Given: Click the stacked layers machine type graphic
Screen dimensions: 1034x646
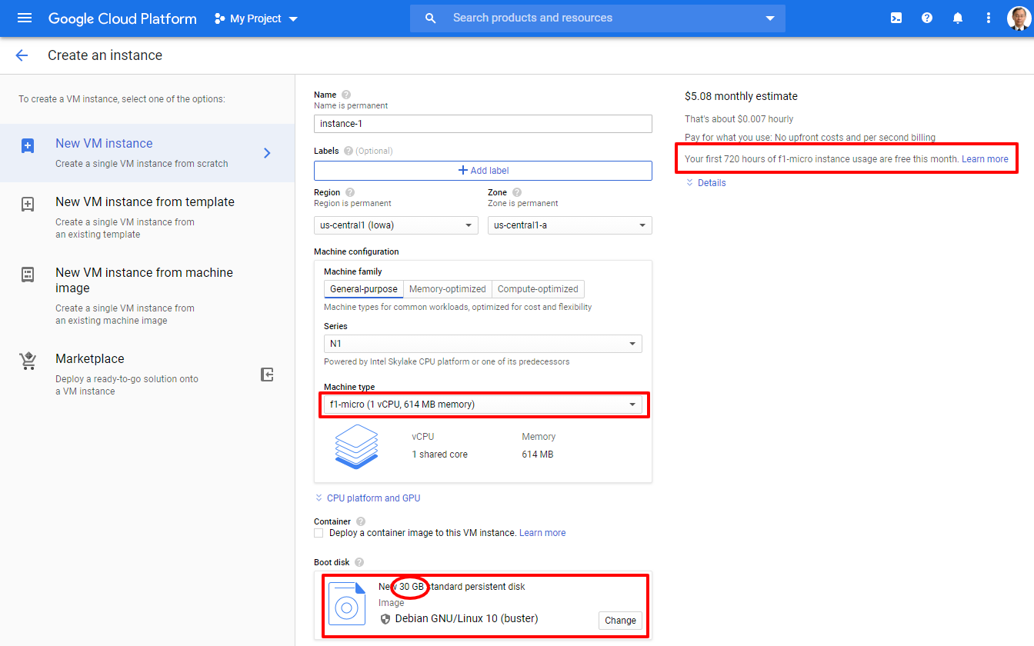Looking at the screenshot, I should click(357, 446).
